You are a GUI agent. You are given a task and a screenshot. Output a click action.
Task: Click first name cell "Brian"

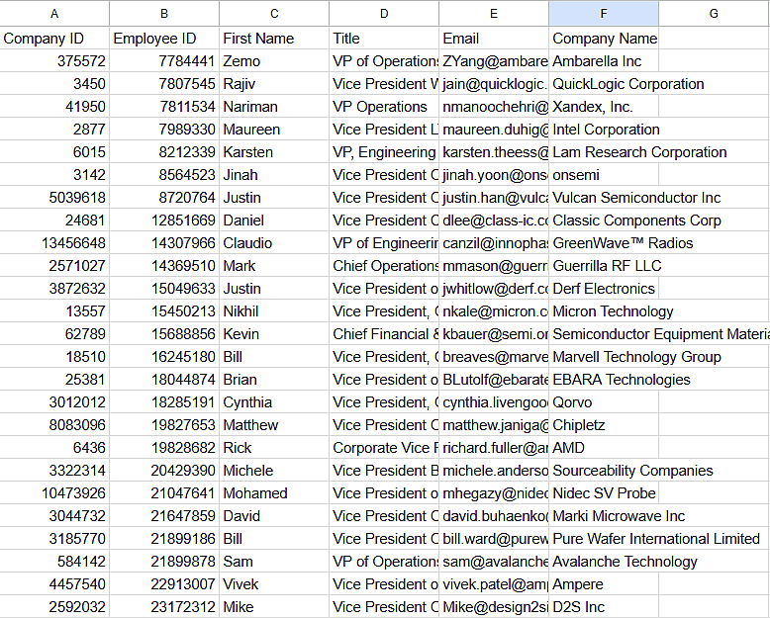tap(274, 380)
